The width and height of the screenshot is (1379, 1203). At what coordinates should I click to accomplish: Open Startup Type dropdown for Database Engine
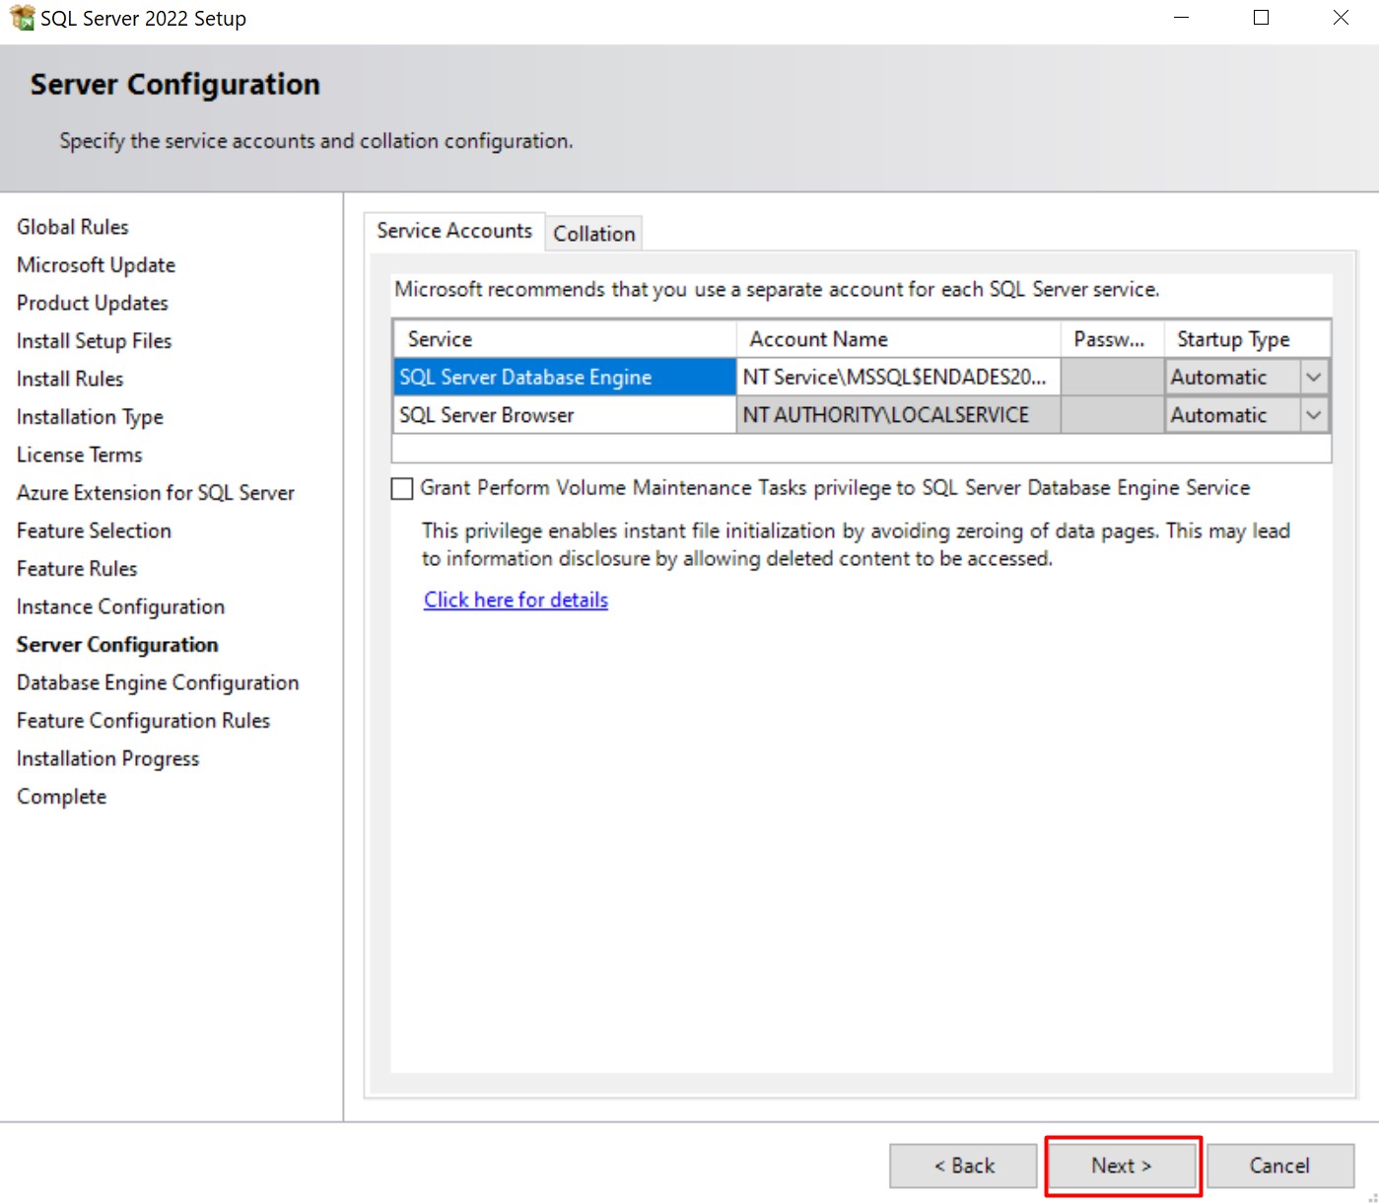[1314, 377]
